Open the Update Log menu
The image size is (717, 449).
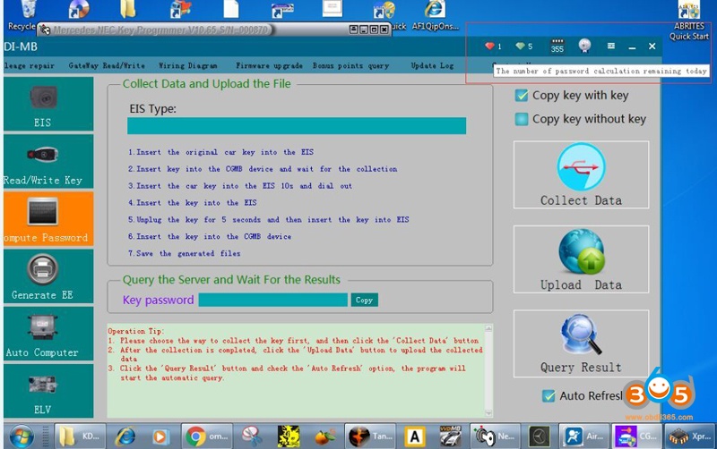click(x=432, y=65)
